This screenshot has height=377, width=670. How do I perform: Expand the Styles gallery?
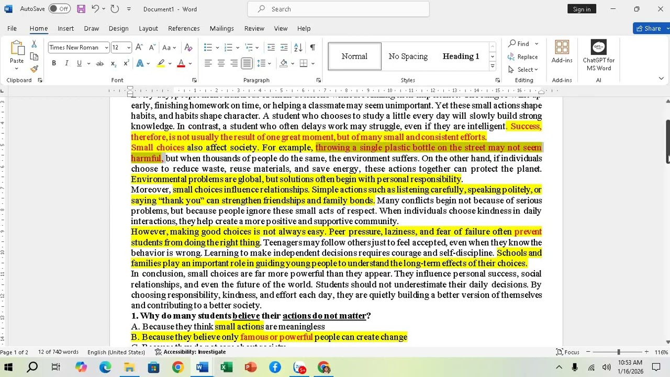(x=492, y=66)
